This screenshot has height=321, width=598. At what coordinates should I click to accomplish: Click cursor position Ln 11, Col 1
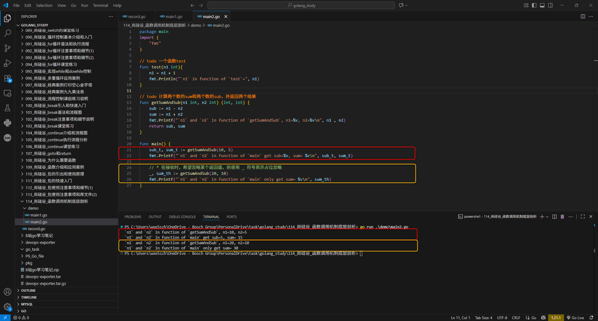[460, 318]
